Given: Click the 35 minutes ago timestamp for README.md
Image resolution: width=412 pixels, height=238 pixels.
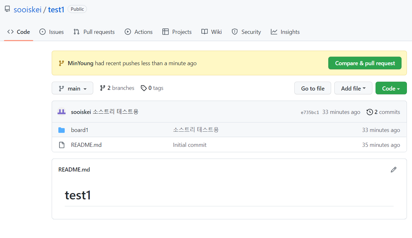Looking at the screenshot, I should pos(381,145).
